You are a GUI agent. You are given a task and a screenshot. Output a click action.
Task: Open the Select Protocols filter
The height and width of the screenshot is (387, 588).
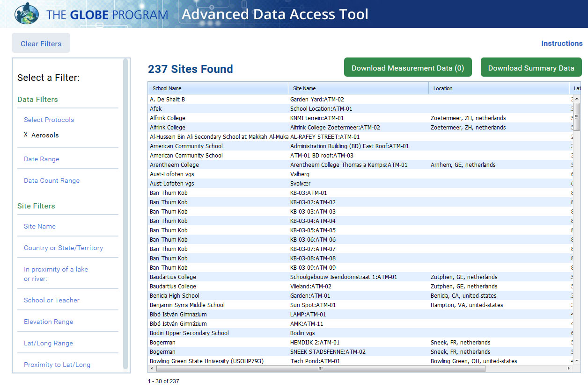[x=49, y=120]
